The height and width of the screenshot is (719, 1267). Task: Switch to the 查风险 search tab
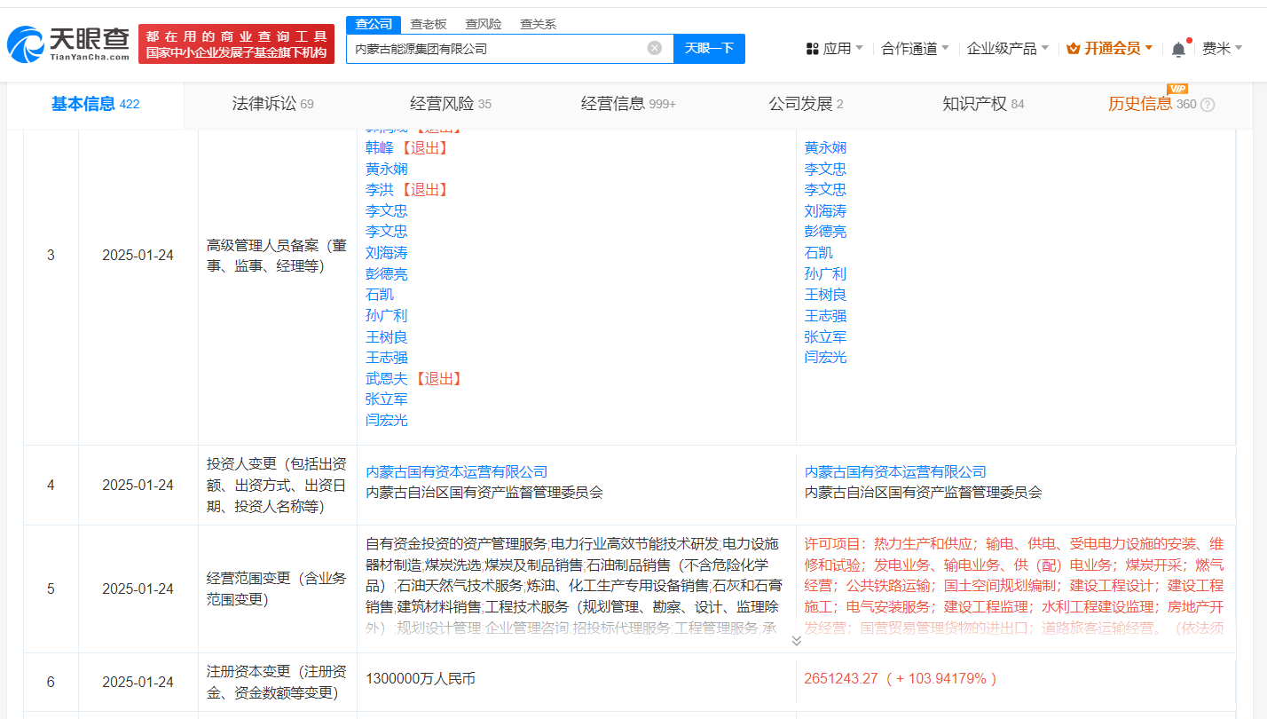pos(484,24)
